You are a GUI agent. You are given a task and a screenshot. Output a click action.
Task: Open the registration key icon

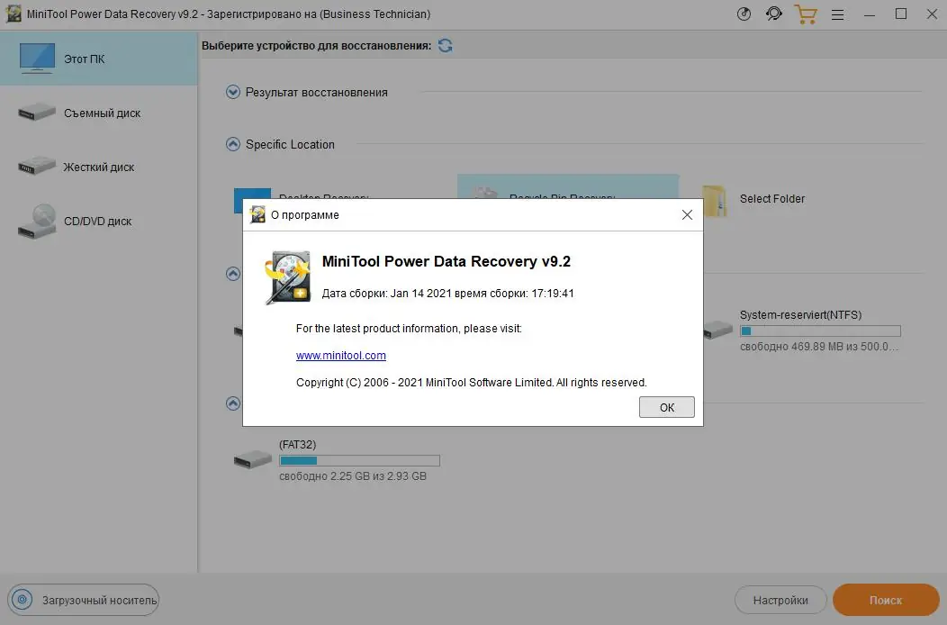[x=744, y=14]
